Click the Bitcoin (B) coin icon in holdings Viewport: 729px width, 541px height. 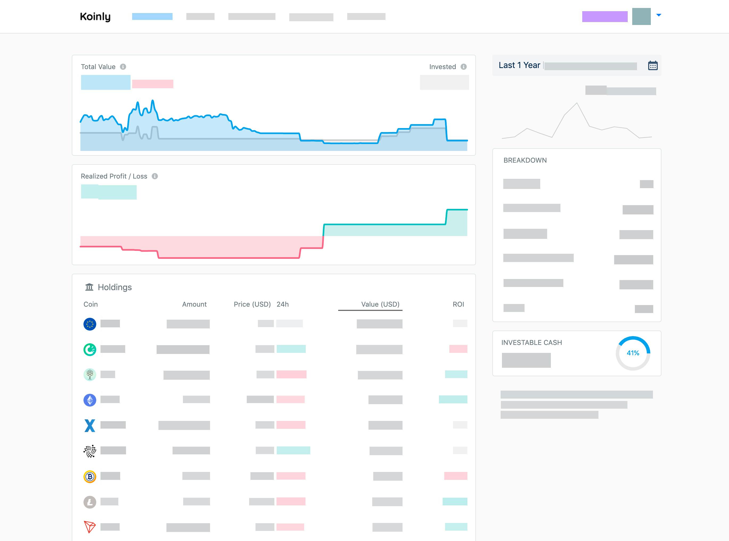90,476
